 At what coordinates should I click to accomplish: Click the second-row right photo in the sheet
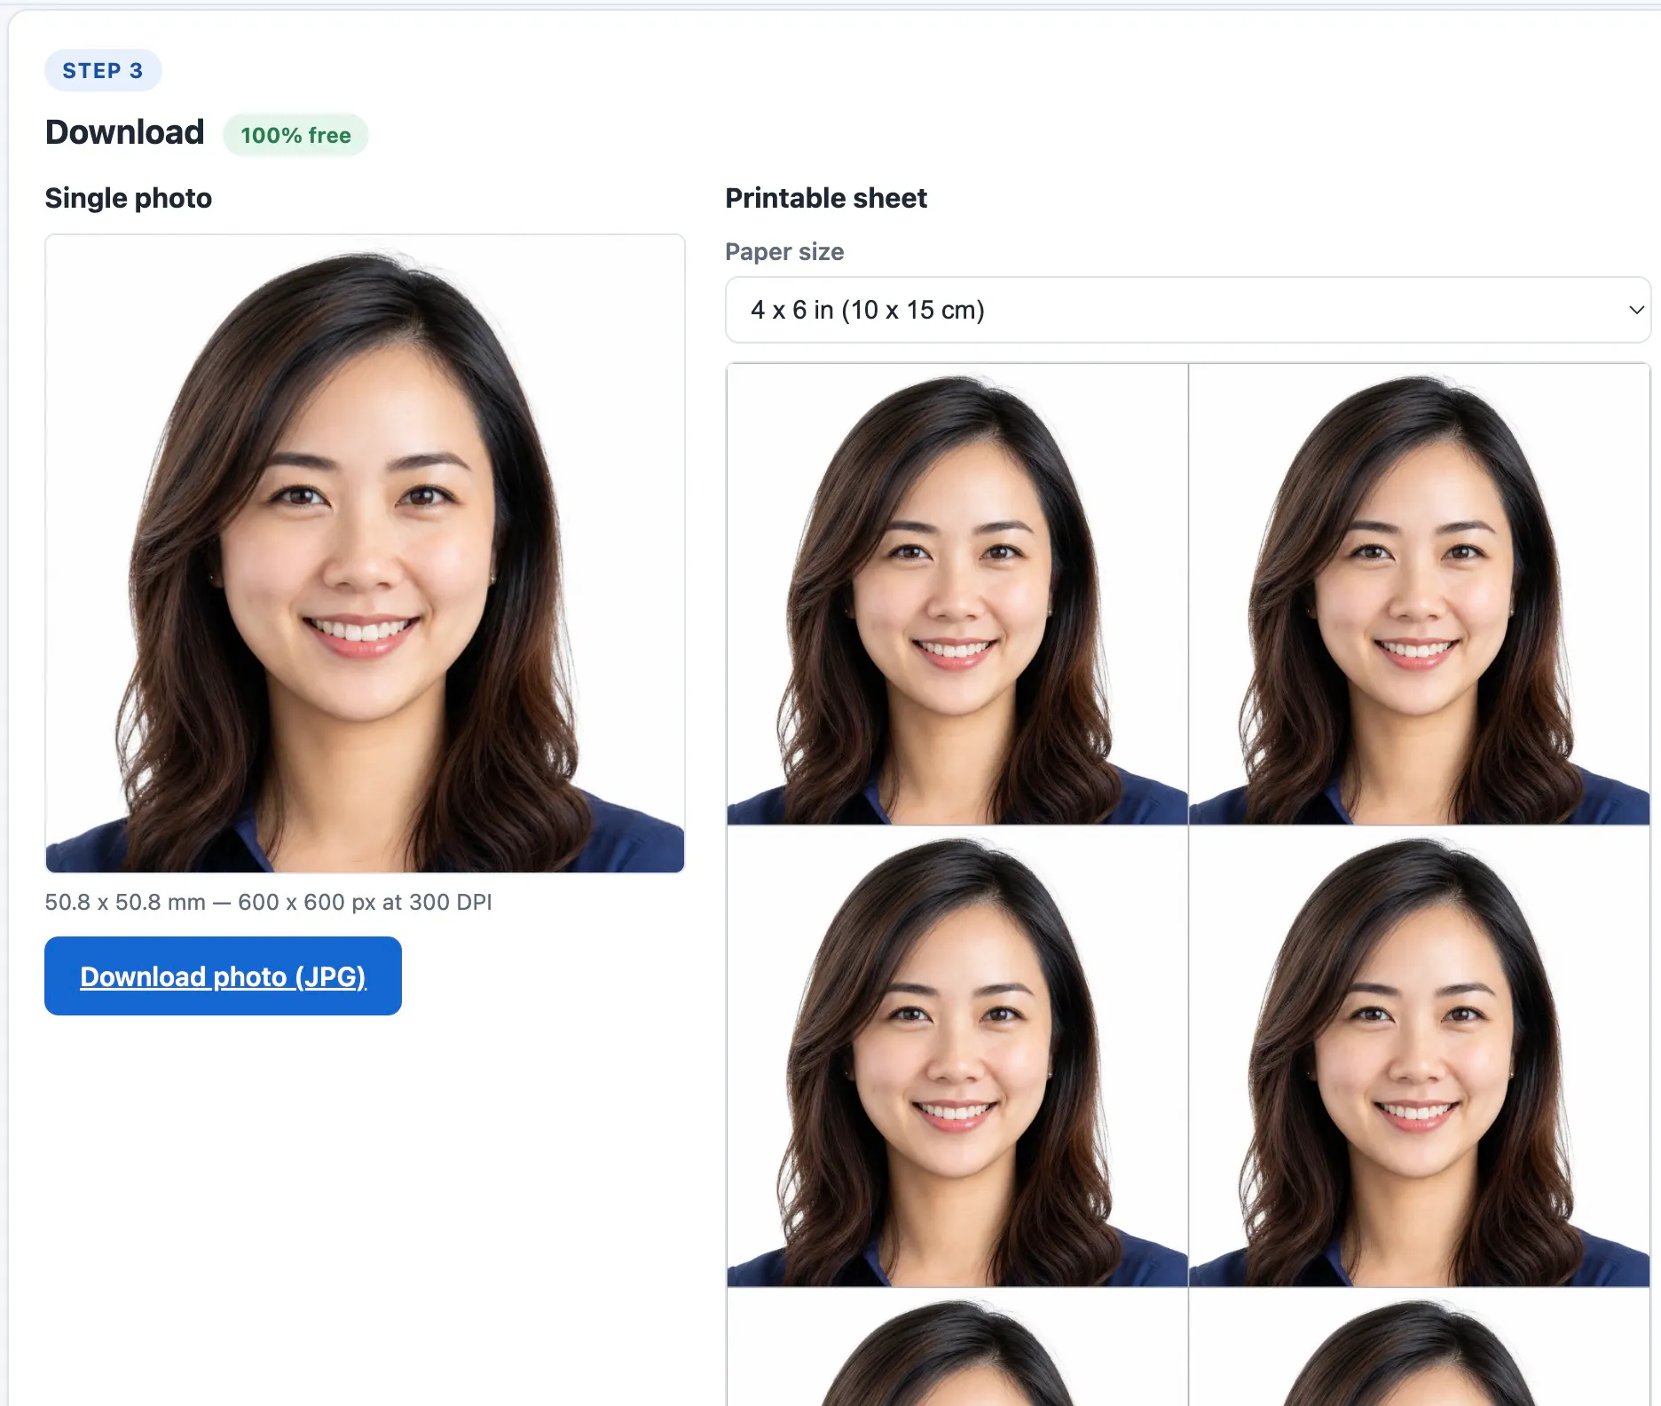(x=1419, y=1056)
